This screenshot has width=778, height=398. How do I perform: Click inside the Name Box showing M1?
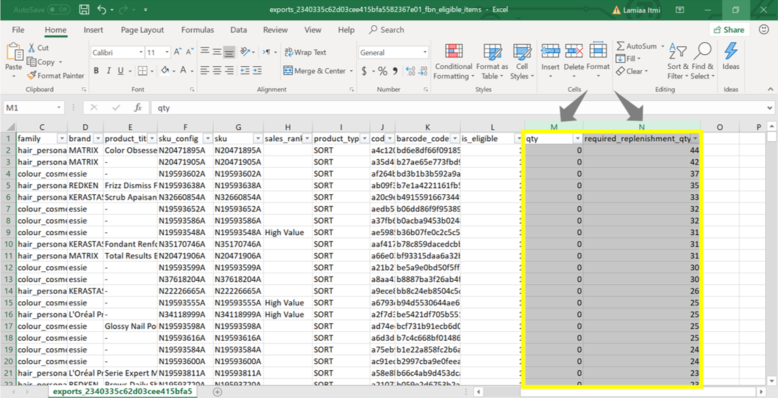(30, 108)
